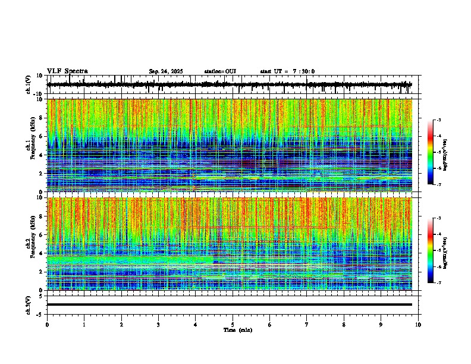This screenshot has height=364, width=471.
Task: Click inside the ch.2 spectrogram panel
Action: click(x=229, y=244)
